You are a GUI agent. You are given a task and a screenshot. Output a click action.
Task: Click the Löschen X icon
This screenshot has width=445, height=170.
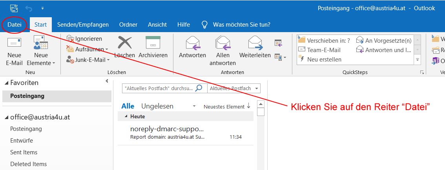click(124, 43)
